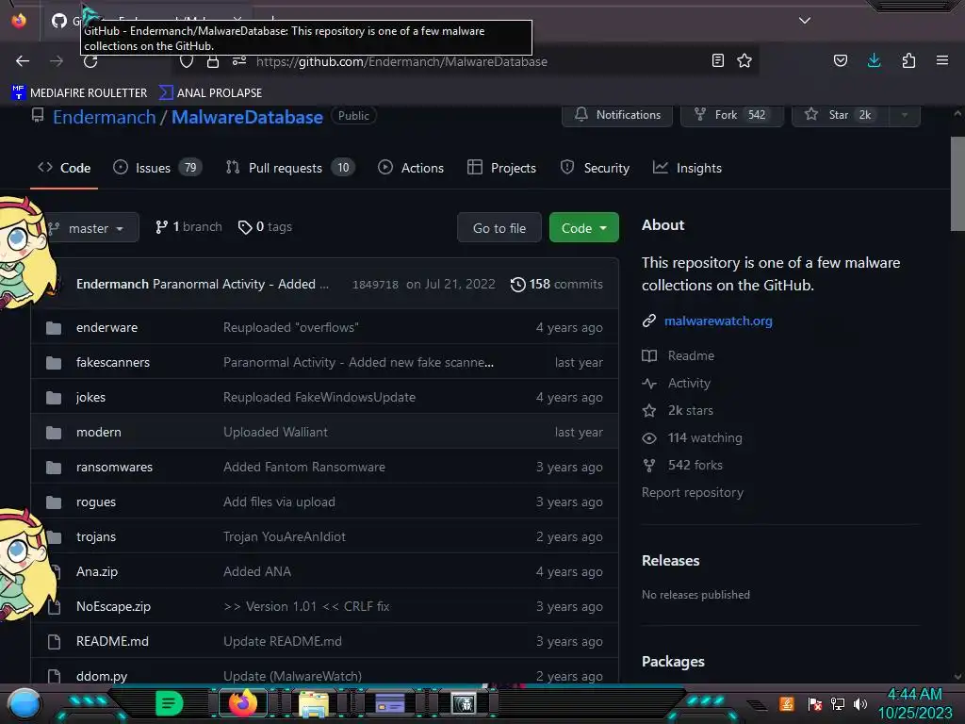Click the page vertical scrollbar thumb

(x=957, y=184)
